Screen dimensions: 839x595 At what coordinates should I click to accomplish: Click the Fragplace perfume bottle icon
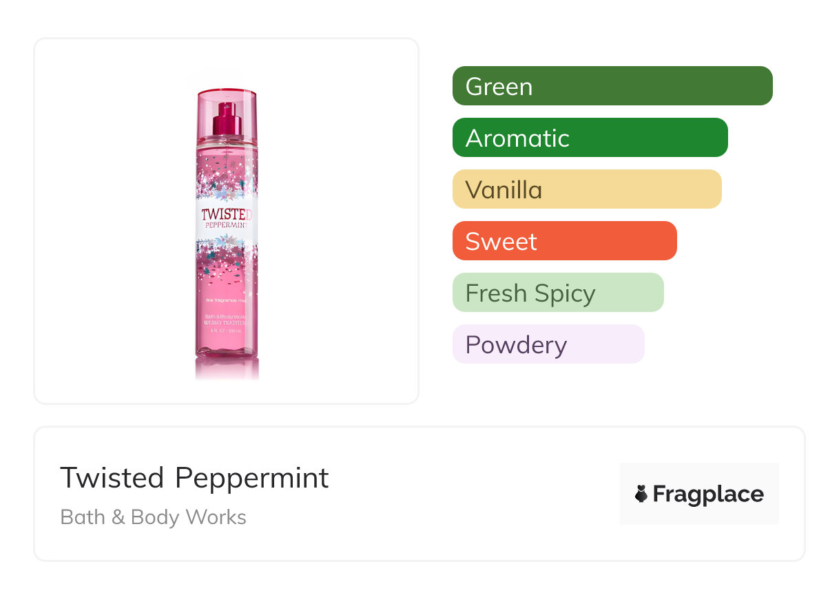641,494
